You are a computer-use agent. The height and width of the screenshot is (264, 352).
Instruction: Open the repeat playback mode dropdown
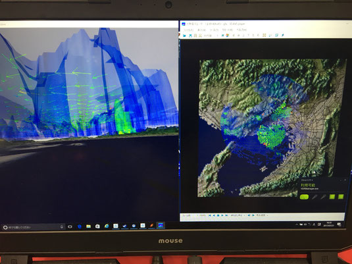coord(238,215)
